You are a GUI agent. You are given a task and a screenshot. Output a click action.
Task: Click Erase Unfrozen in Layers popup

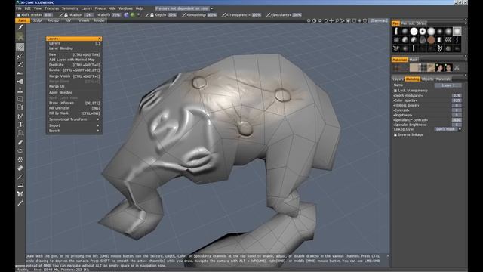point(74,103)
